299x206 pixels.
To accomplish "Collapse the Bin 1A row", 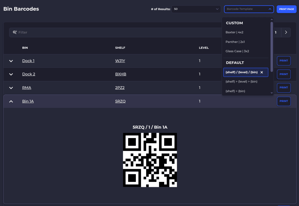I will tap(11, 101).
